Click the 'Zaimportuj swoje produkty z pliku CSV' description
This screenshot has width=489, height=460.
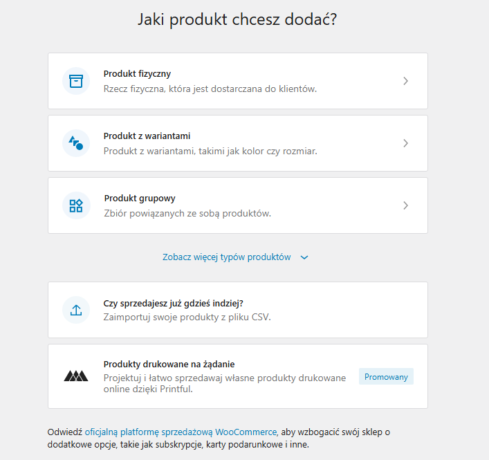click(x=187, y=318)
